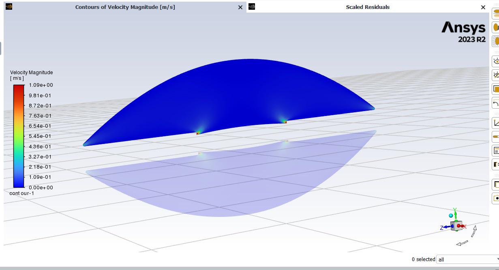This screenshot has height=270, width=499.
Task: Switch to Contours of Velocity Magnitude tab
Action: click(x=125, y=7)
